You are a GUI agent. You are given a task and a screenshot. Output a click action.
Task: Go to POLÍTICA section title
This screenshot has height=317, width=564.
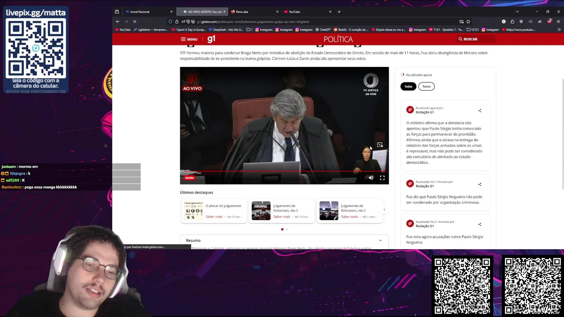pos(338,39)
